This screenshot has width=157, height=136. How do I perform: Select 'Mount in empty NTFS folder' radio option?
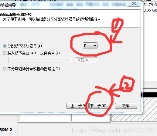[5, 53]
